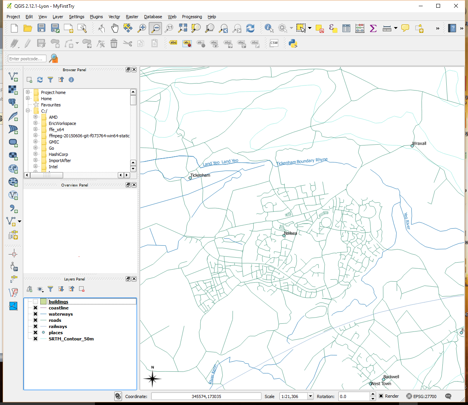
Task: Enable the buildings layer visibility checkbox
Action: [x=35, y=302]
